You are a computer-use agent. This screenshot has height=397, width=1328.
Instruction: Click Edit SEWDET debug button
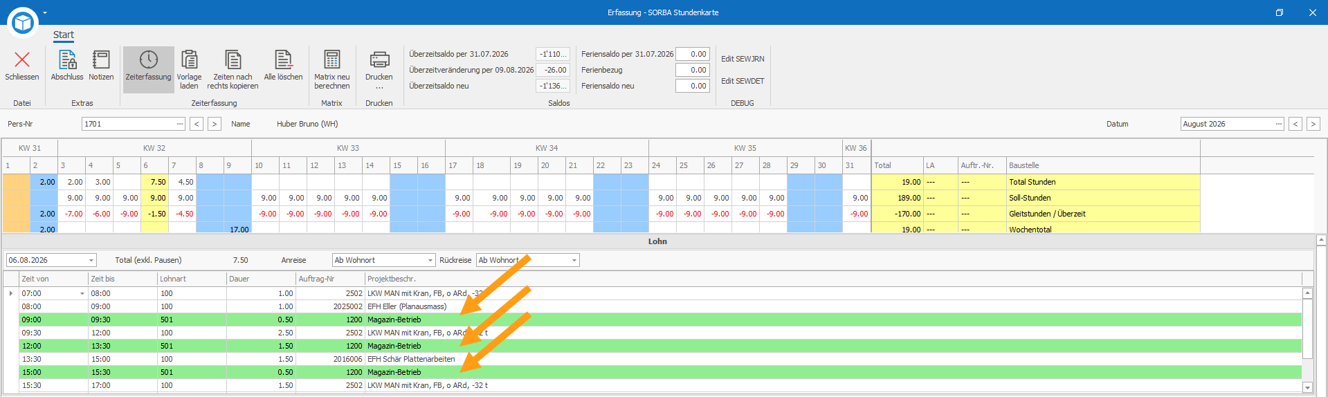(743, 81)
